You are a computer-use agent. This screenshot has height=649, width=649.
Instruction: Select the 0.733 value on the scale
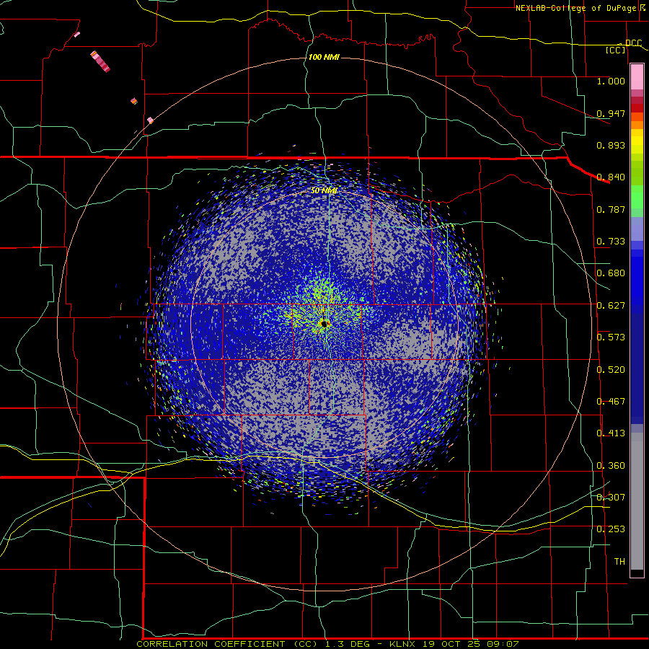[611, 241]
